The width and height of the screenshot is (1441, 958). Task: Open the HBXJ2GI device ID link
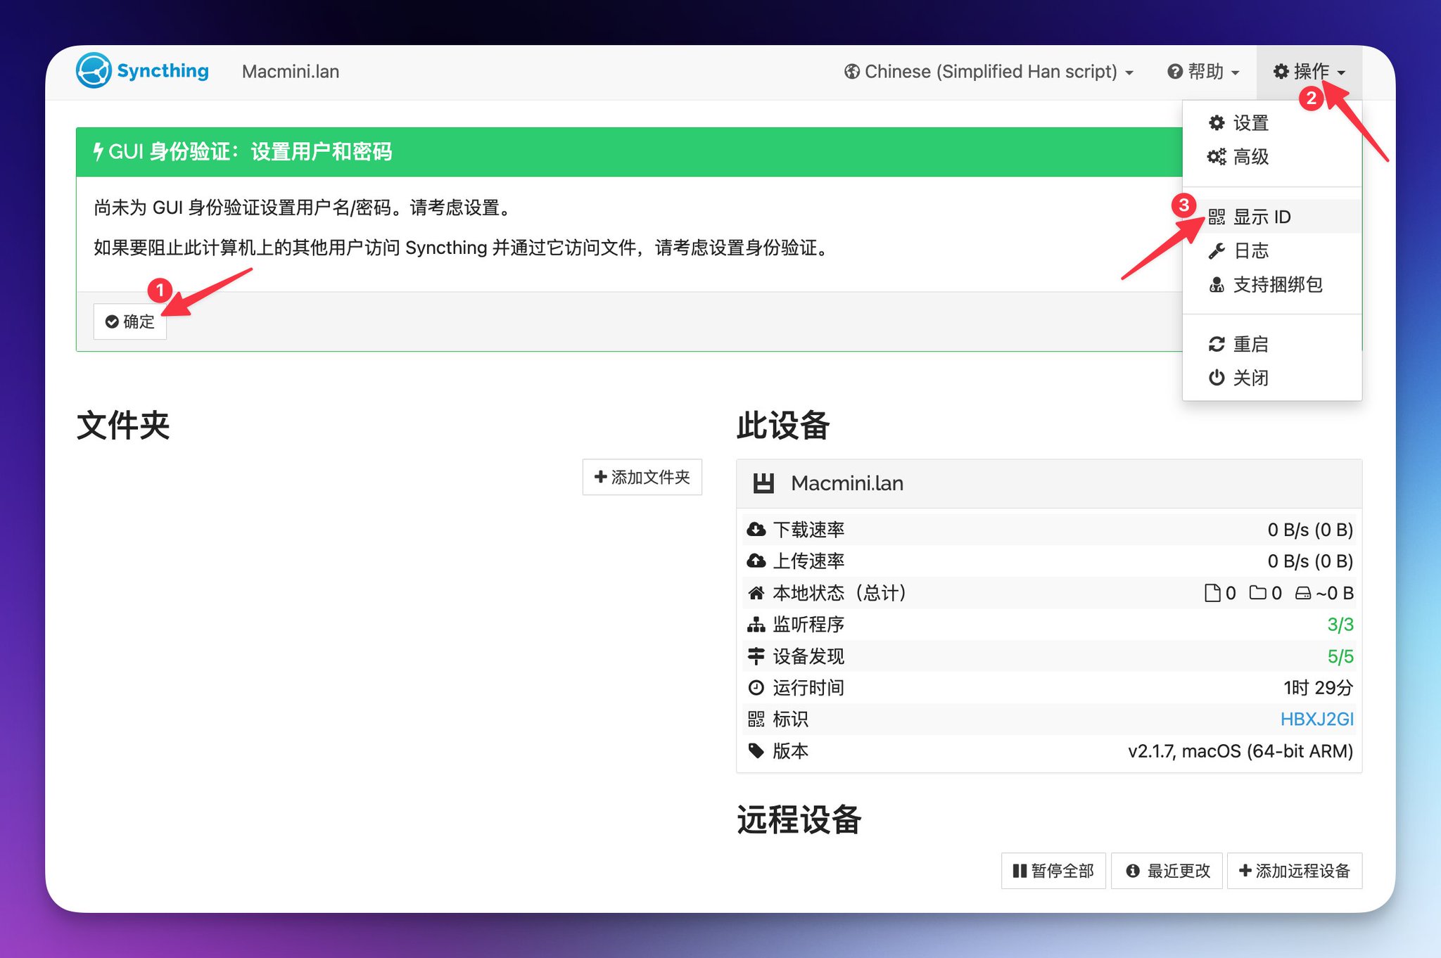(x=1316, y=719)
